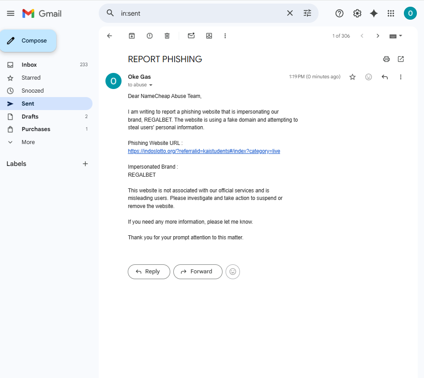Screen dimensions: 424x378
Task: Click the Gmail logo
Action: (x=42, y=13)
